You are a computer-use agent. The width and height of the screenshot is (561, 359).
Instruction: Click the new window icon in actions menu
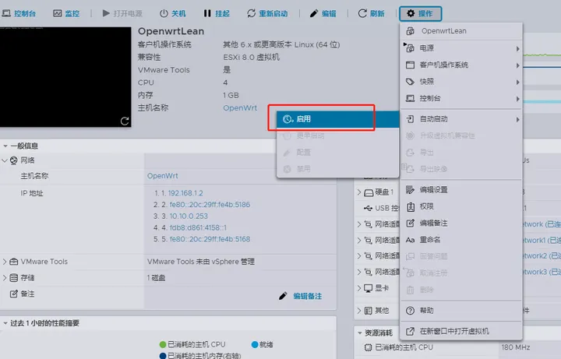pos(410,331)
